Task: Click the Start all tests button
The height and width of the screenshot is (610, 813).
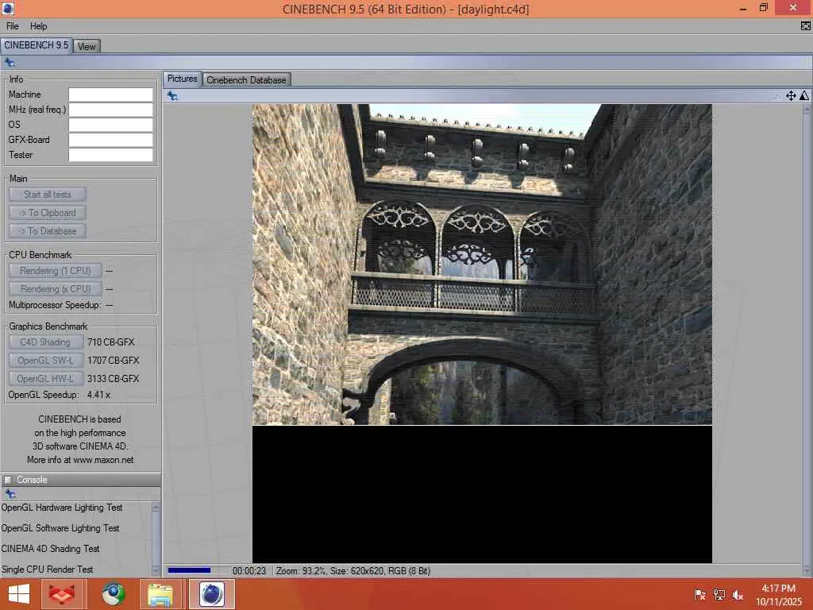Action: click(x=47, y=195)
